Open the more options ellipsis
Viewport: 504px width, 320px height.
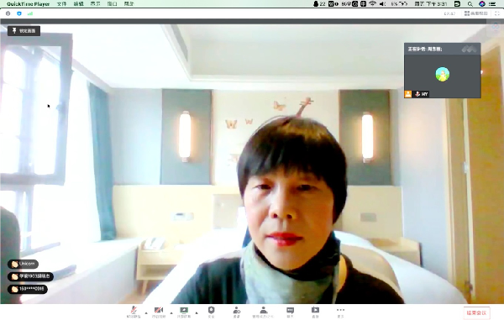pos(340,312)
